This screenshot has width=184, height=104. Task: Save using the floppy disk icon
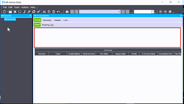pyautogui.click(x=10, y=12)
